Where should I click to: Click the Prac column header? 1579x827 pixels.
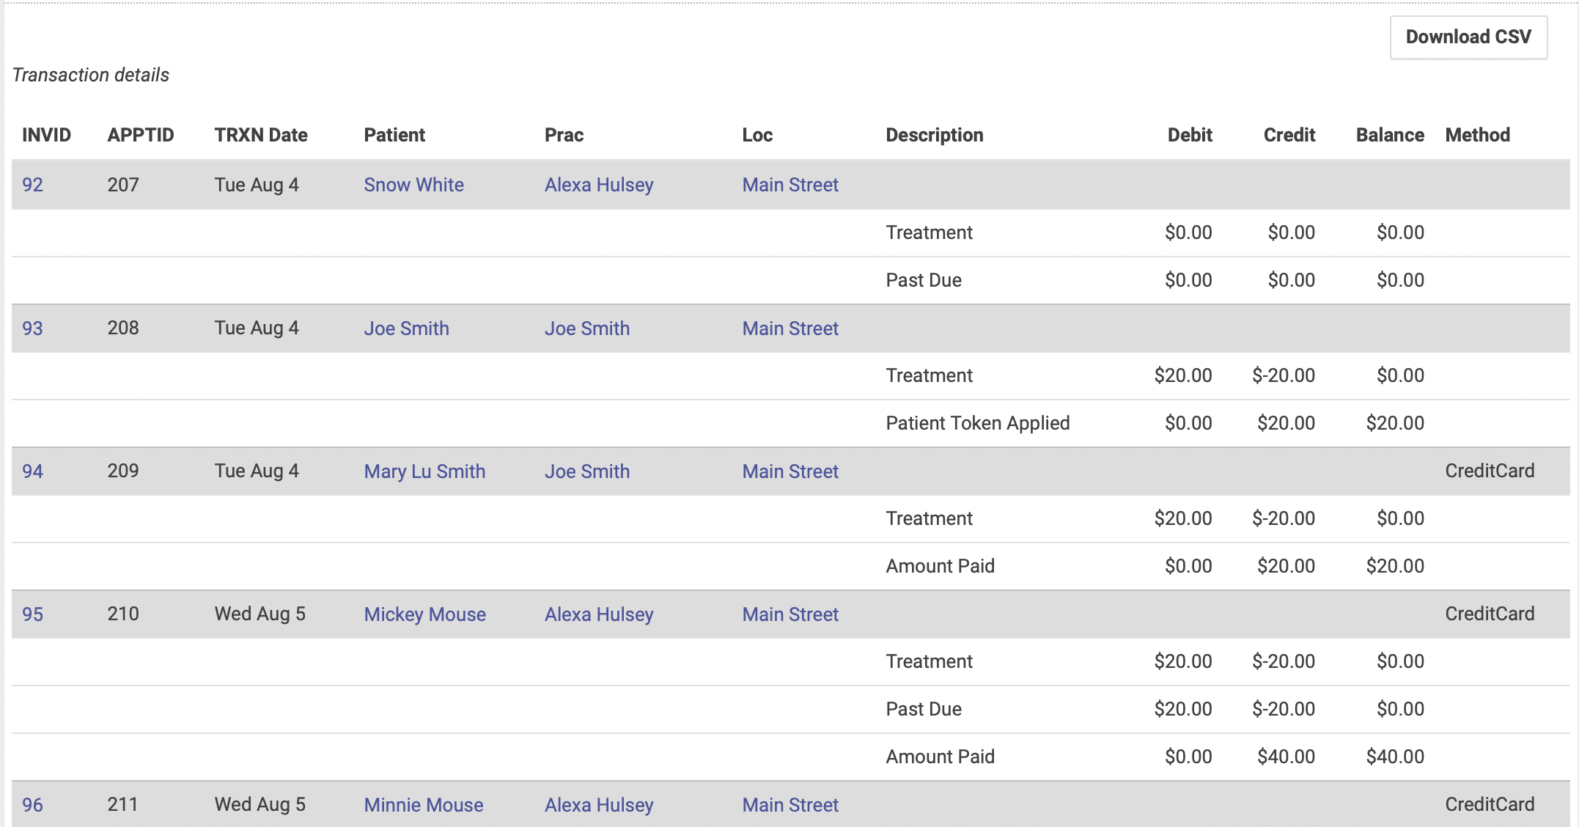pyautogui.click(x=564, y=135)
